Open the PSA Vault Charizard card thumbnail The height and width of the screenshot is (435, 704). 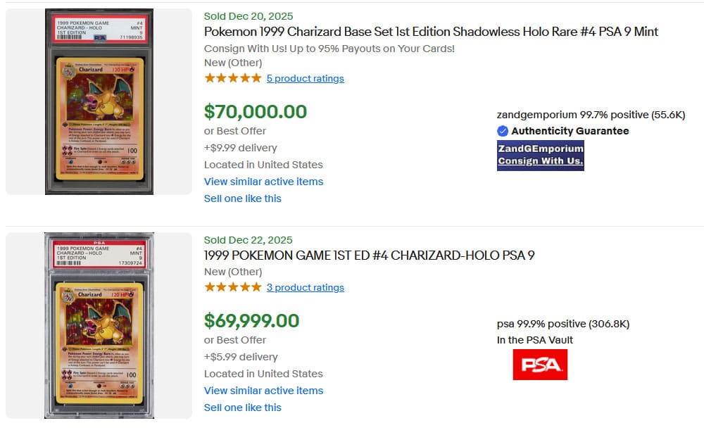[99, 325]
